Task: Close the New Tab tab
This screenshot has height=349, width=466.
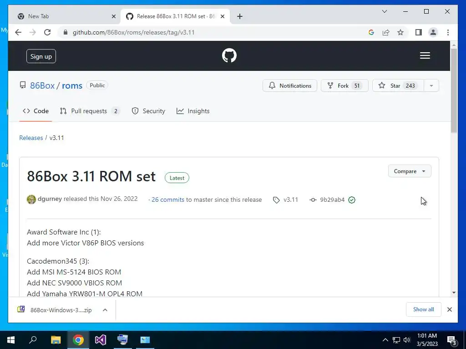Action: (x=113, y=16)
